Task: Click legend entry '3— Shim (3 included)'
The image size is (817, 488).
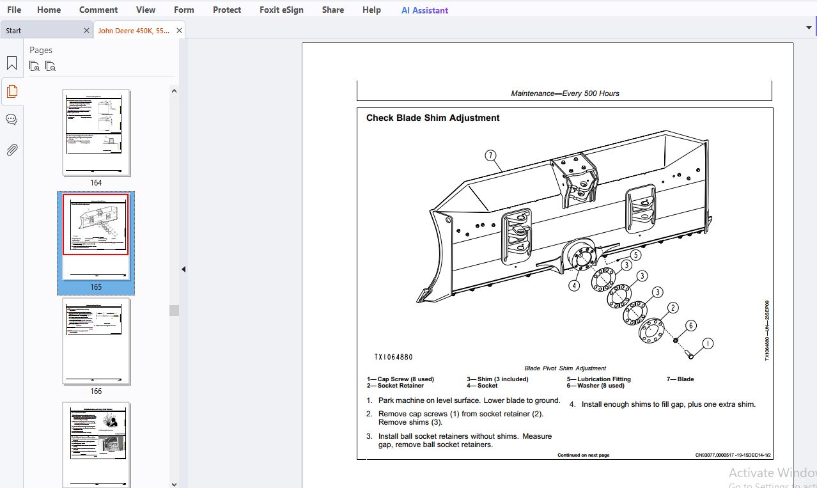Action: click(x=497, y=379)
